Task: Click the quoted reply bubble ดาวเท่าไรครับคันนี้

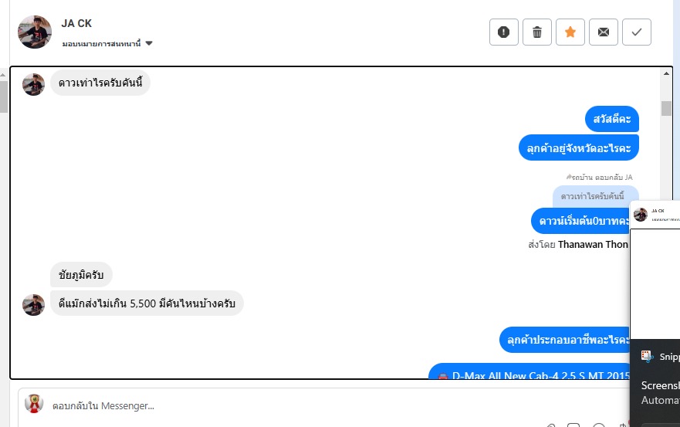Action: [593, 196]
